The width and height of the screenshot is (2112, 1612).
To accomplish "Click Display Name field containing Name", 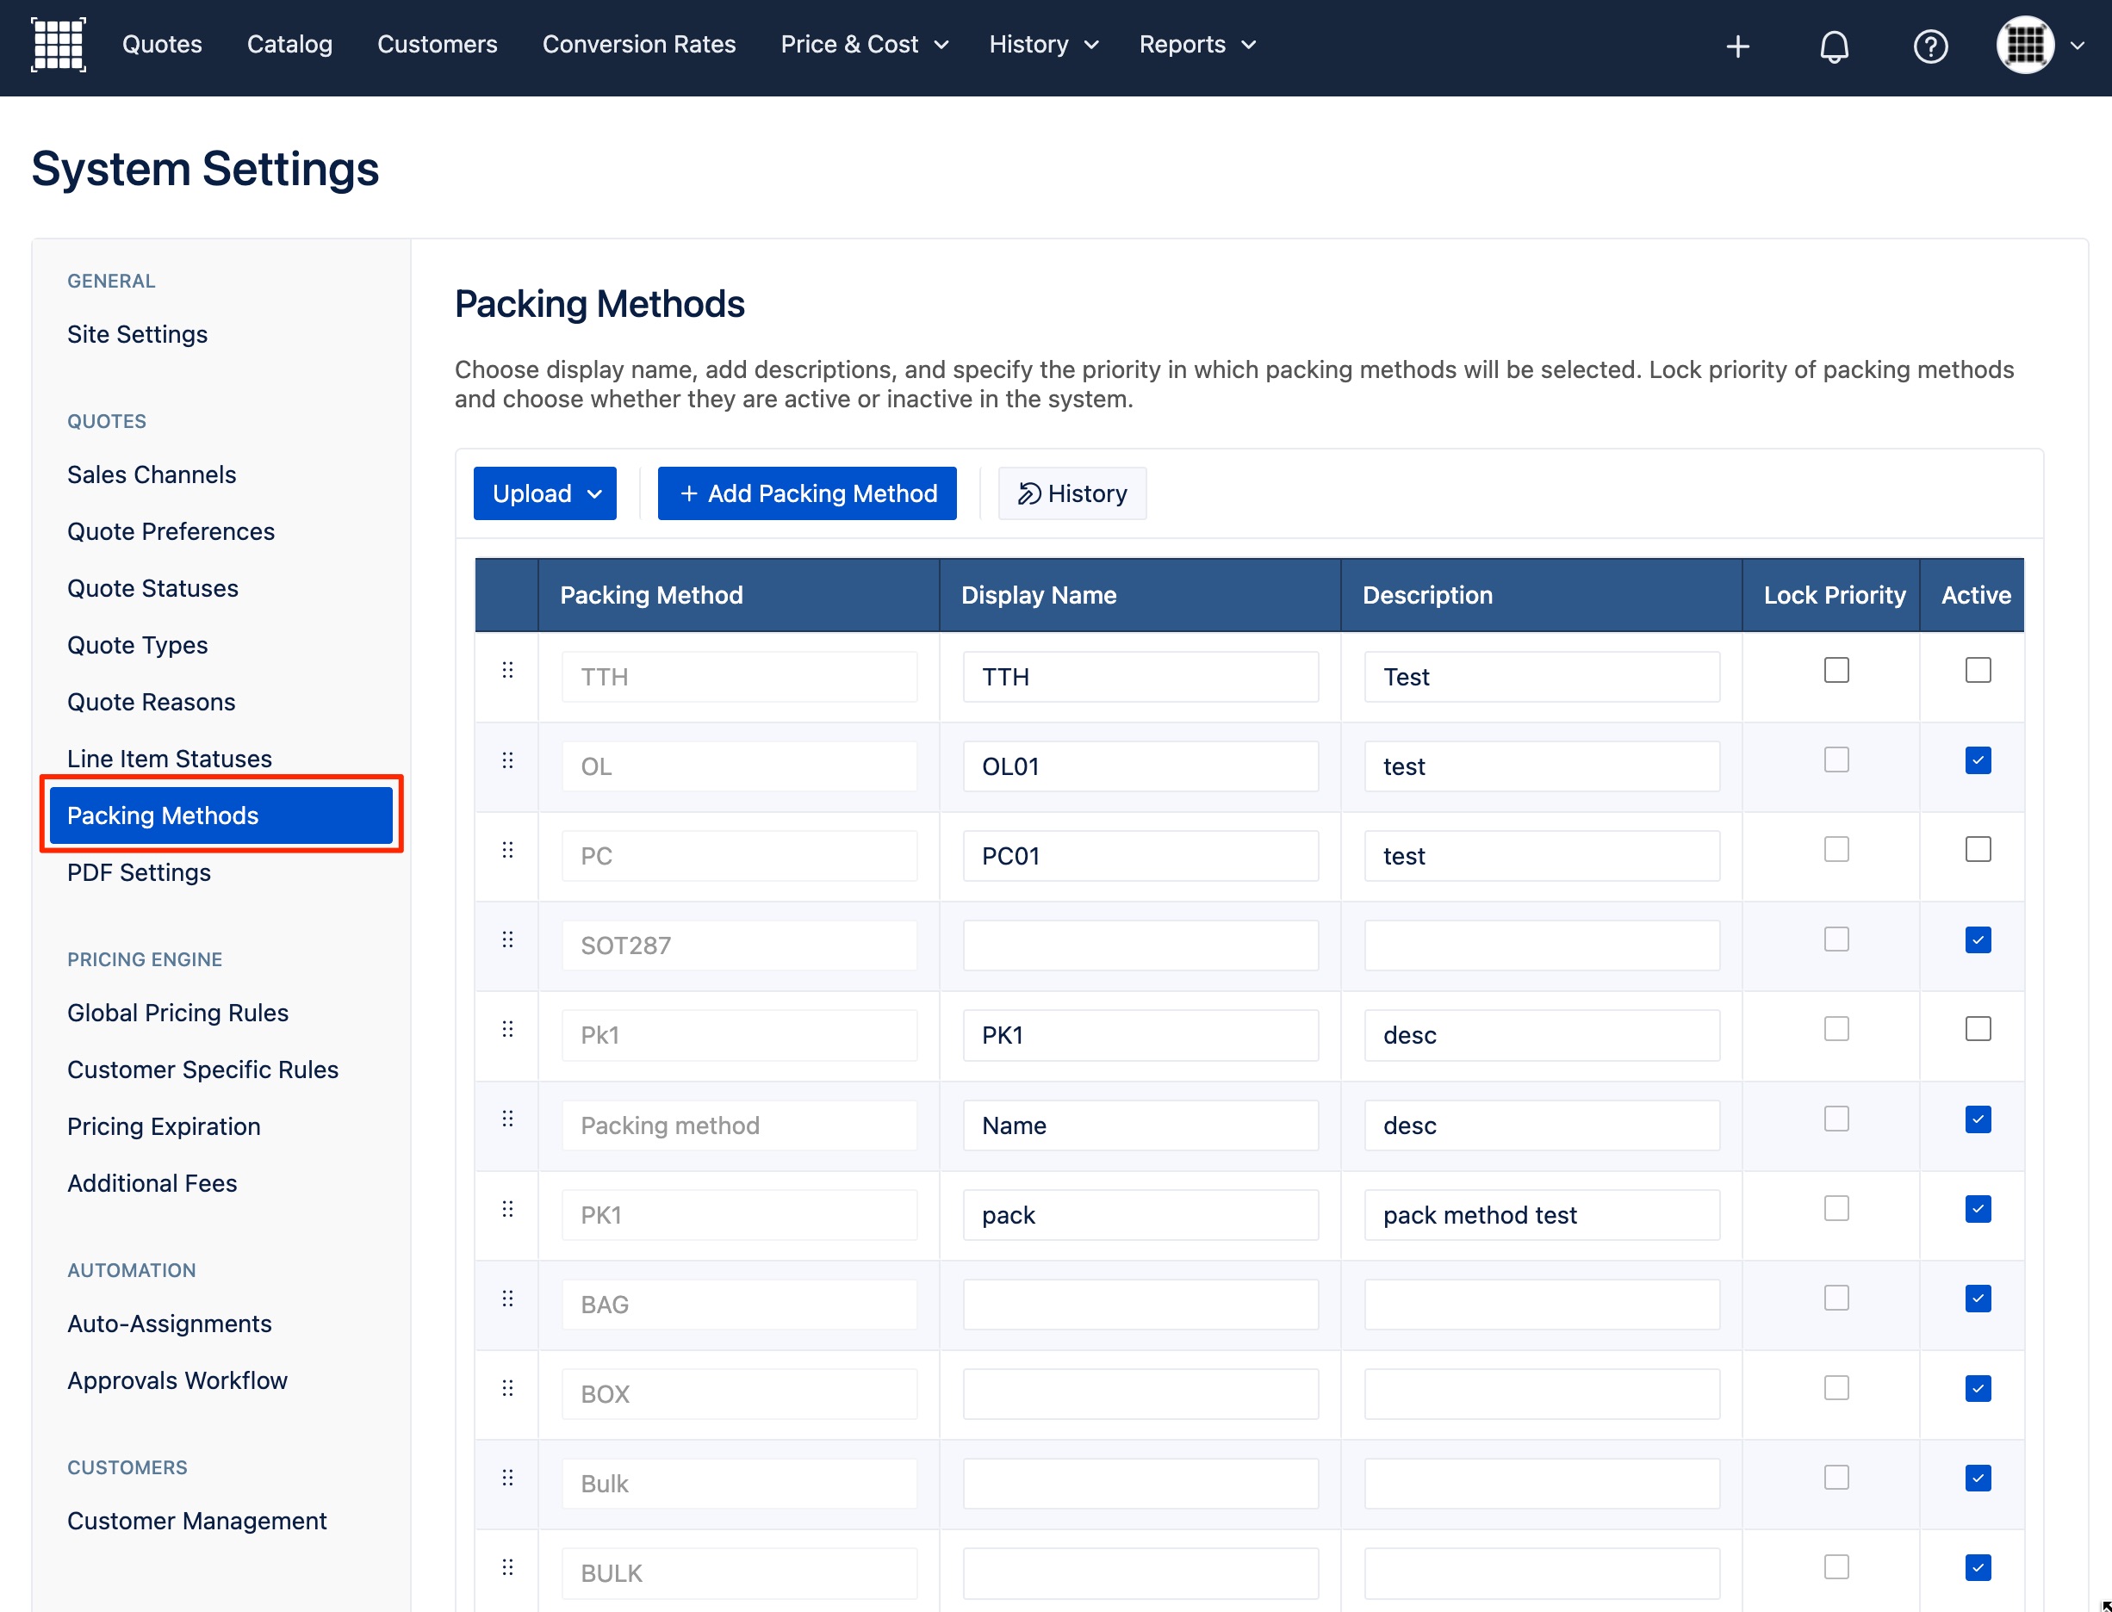I will point(1140,1125).
